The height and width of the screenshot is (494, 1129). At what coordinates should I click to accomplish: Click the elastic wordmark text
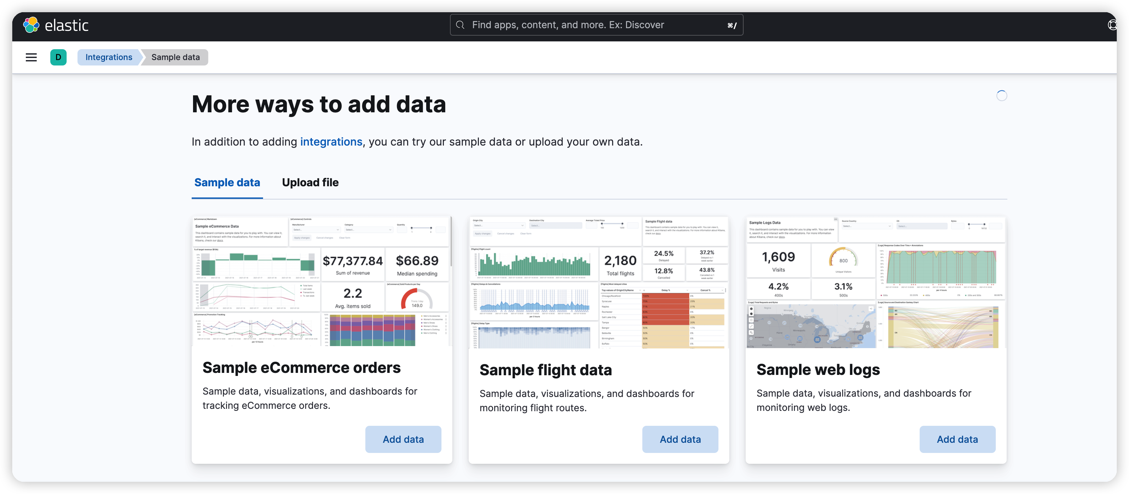67,25
